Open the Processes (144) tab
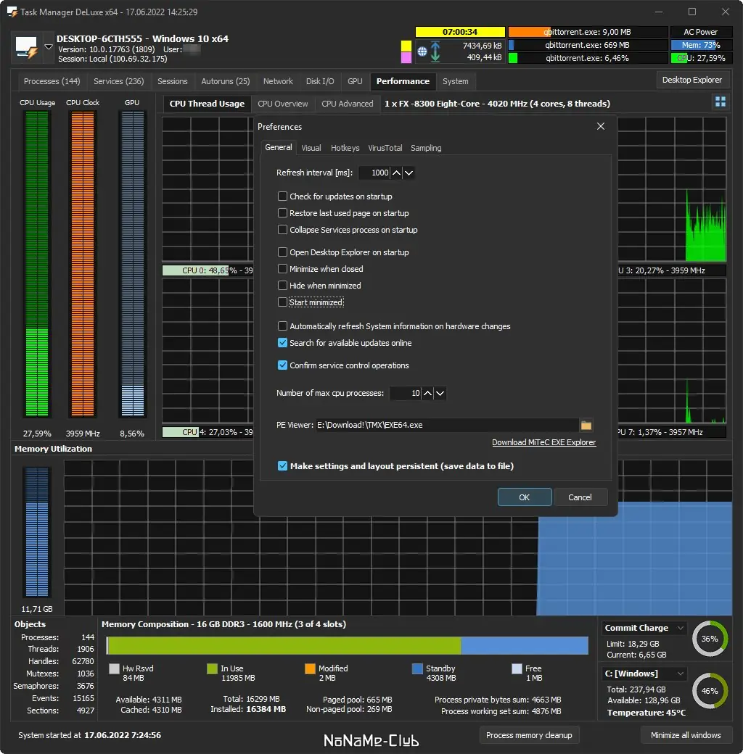 (x=52, y=81)
